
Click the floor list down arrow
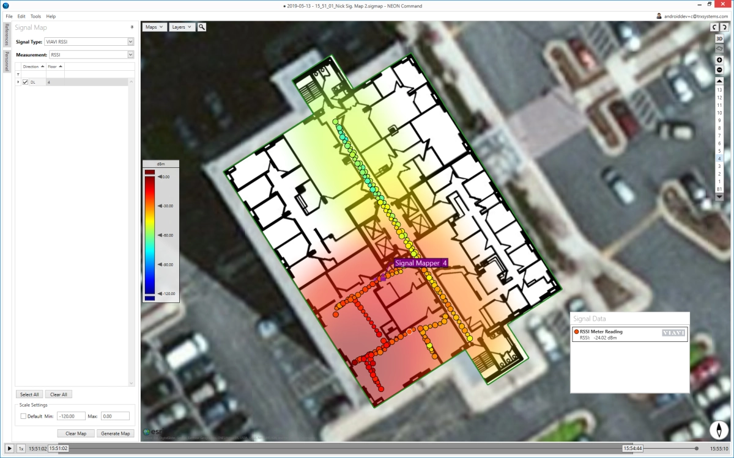tap(719, 197)
